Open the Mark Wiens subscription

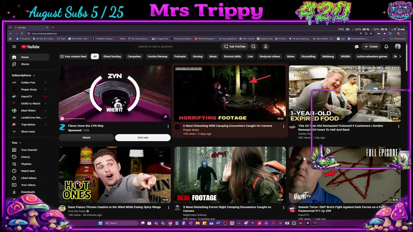(29, 111)
